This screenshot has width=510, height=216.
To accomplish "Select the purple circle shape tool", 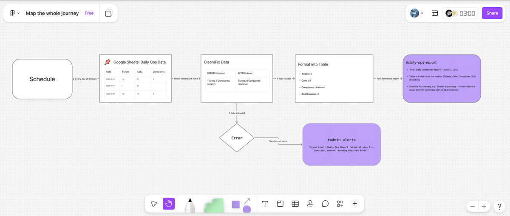I will coord(247,209).
